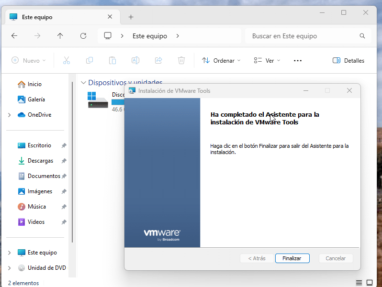This screenshot has height=287, width=382.
Task: Click the Paste toolbar icon
Action: pyautogui.click(x=112, y=60)
